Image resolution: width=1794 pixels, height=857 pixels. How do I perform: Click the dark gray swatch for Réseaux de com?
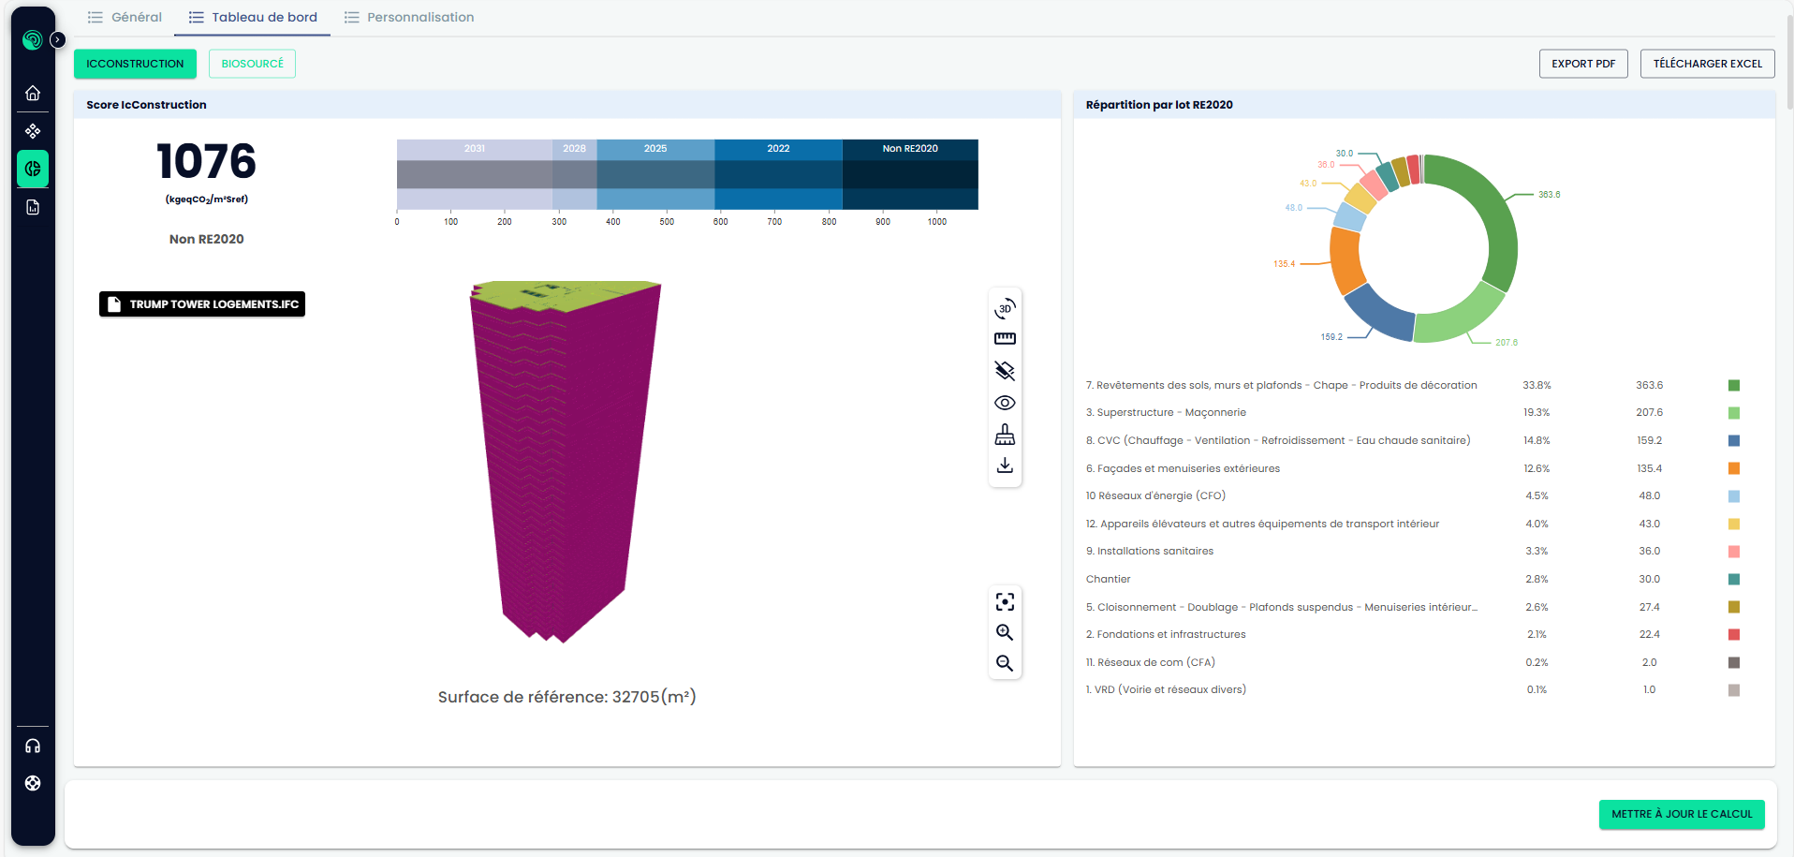(x=1734, y=663)
